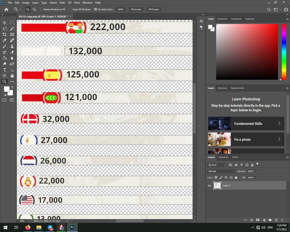Image resolution: width=290 pixels, height=232 pixels.
Task: Click the Add layer style fx icon
Action: coord(252,220)
